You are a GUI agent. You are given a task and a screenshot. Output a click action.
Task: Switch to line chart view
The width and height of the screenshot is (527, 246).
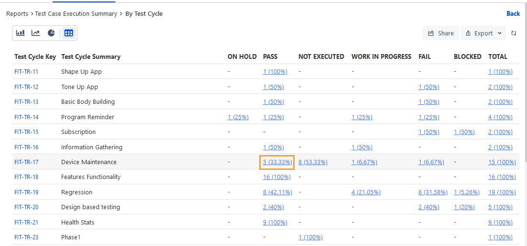tap(35, 33)
